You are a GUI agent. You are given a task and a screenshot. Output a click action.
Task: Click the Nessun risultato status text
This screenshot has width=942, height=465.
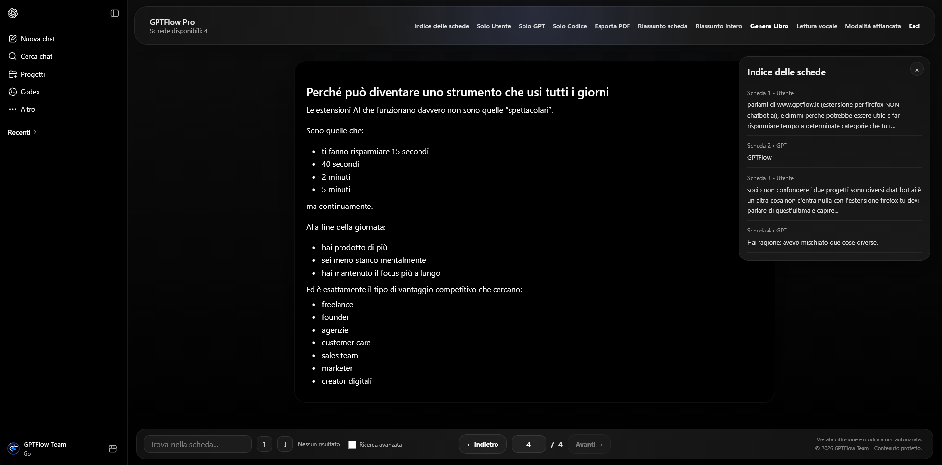pyautogui.click(x=318, y=444)
